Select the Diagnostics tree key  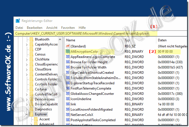click(43, 109)
